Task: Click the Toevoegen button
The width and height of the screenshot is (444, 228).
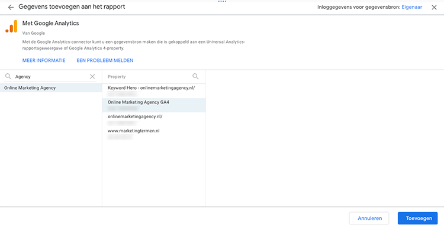Action: click(x=418, y=218)
